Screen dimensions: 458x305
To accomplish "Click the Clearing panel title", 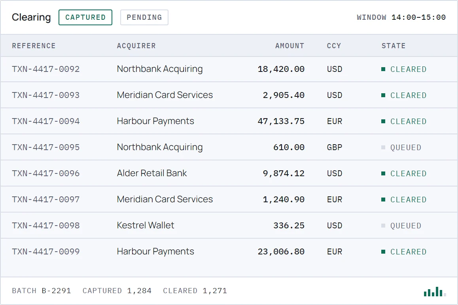I will pos(31,17).
